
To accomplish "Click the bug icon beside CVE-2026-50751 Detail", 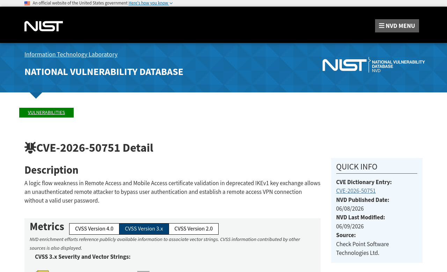I will tap(30, 148).
